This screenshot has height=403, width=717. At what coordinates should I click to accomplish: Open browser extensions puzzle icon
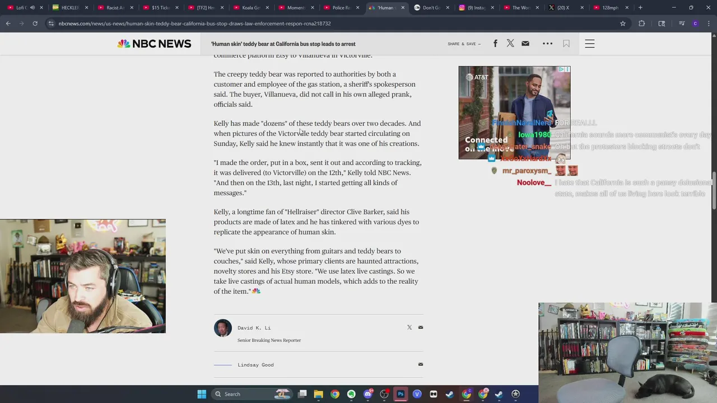(x=642, y=24)
